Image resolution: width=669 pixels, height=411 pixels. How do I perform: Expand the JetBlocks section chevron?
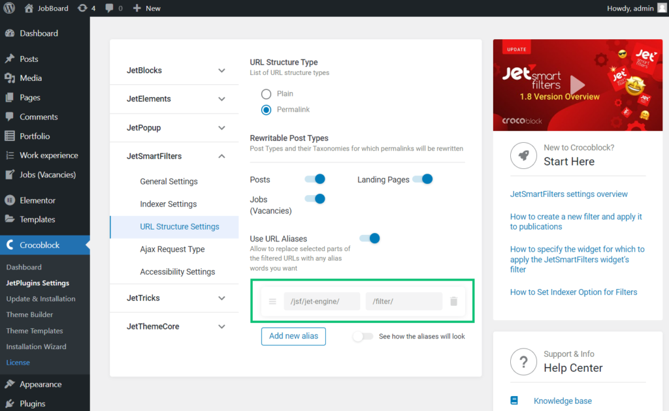coord(222,70)
